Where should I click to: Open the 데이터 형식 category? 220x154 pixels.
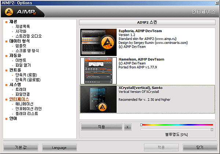pos(19,41)
